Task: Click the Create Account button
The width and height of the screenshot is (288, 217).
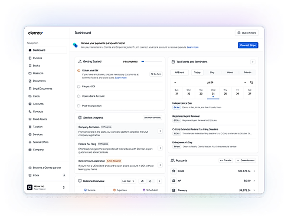Action: (246, 160)
